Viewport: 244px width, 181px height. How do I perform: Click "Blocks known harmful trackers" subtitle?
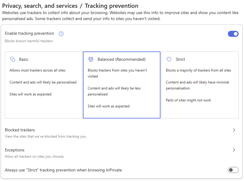(29, 41)
